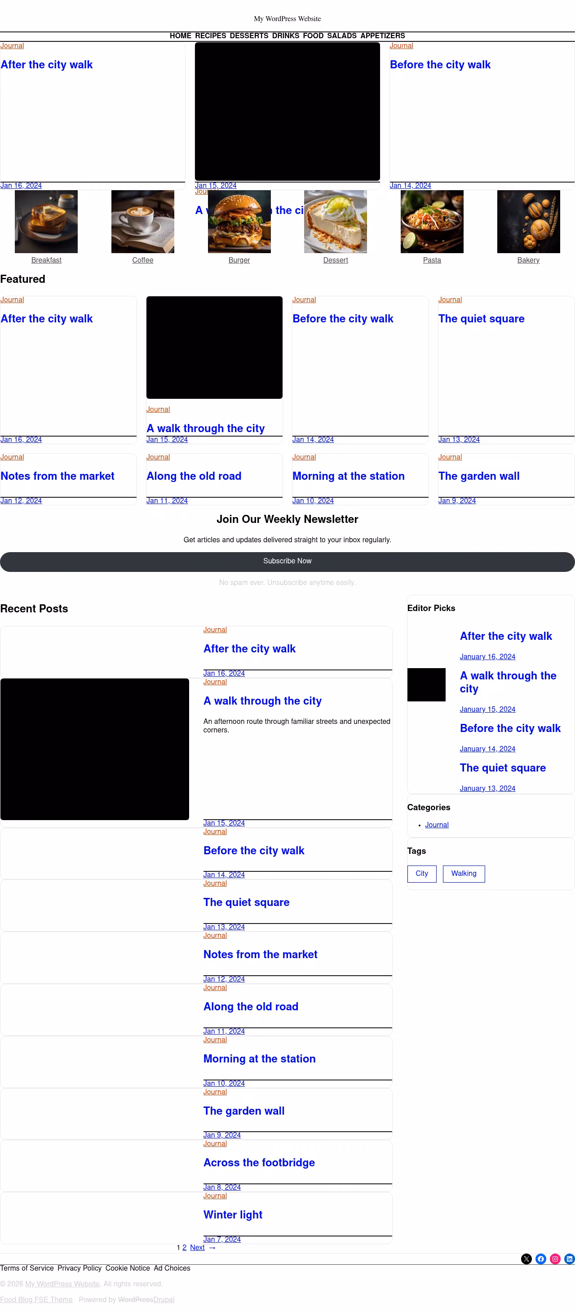This screenshot has width=575, height=1312.
Task: Open the APPETIZERS menu item
Action: click(383, 36)
